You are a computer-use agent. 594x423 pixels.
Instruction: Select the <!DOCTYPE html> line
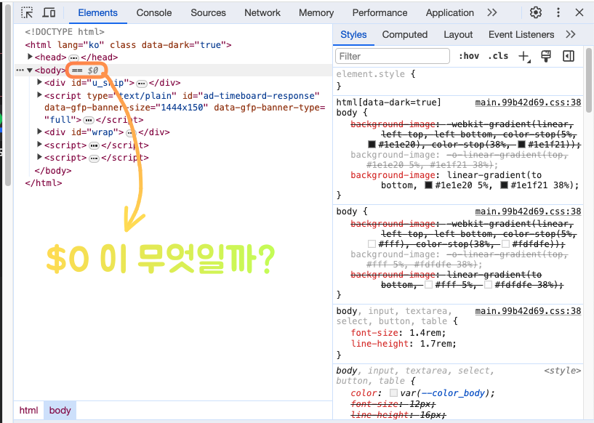coord(65,32)
